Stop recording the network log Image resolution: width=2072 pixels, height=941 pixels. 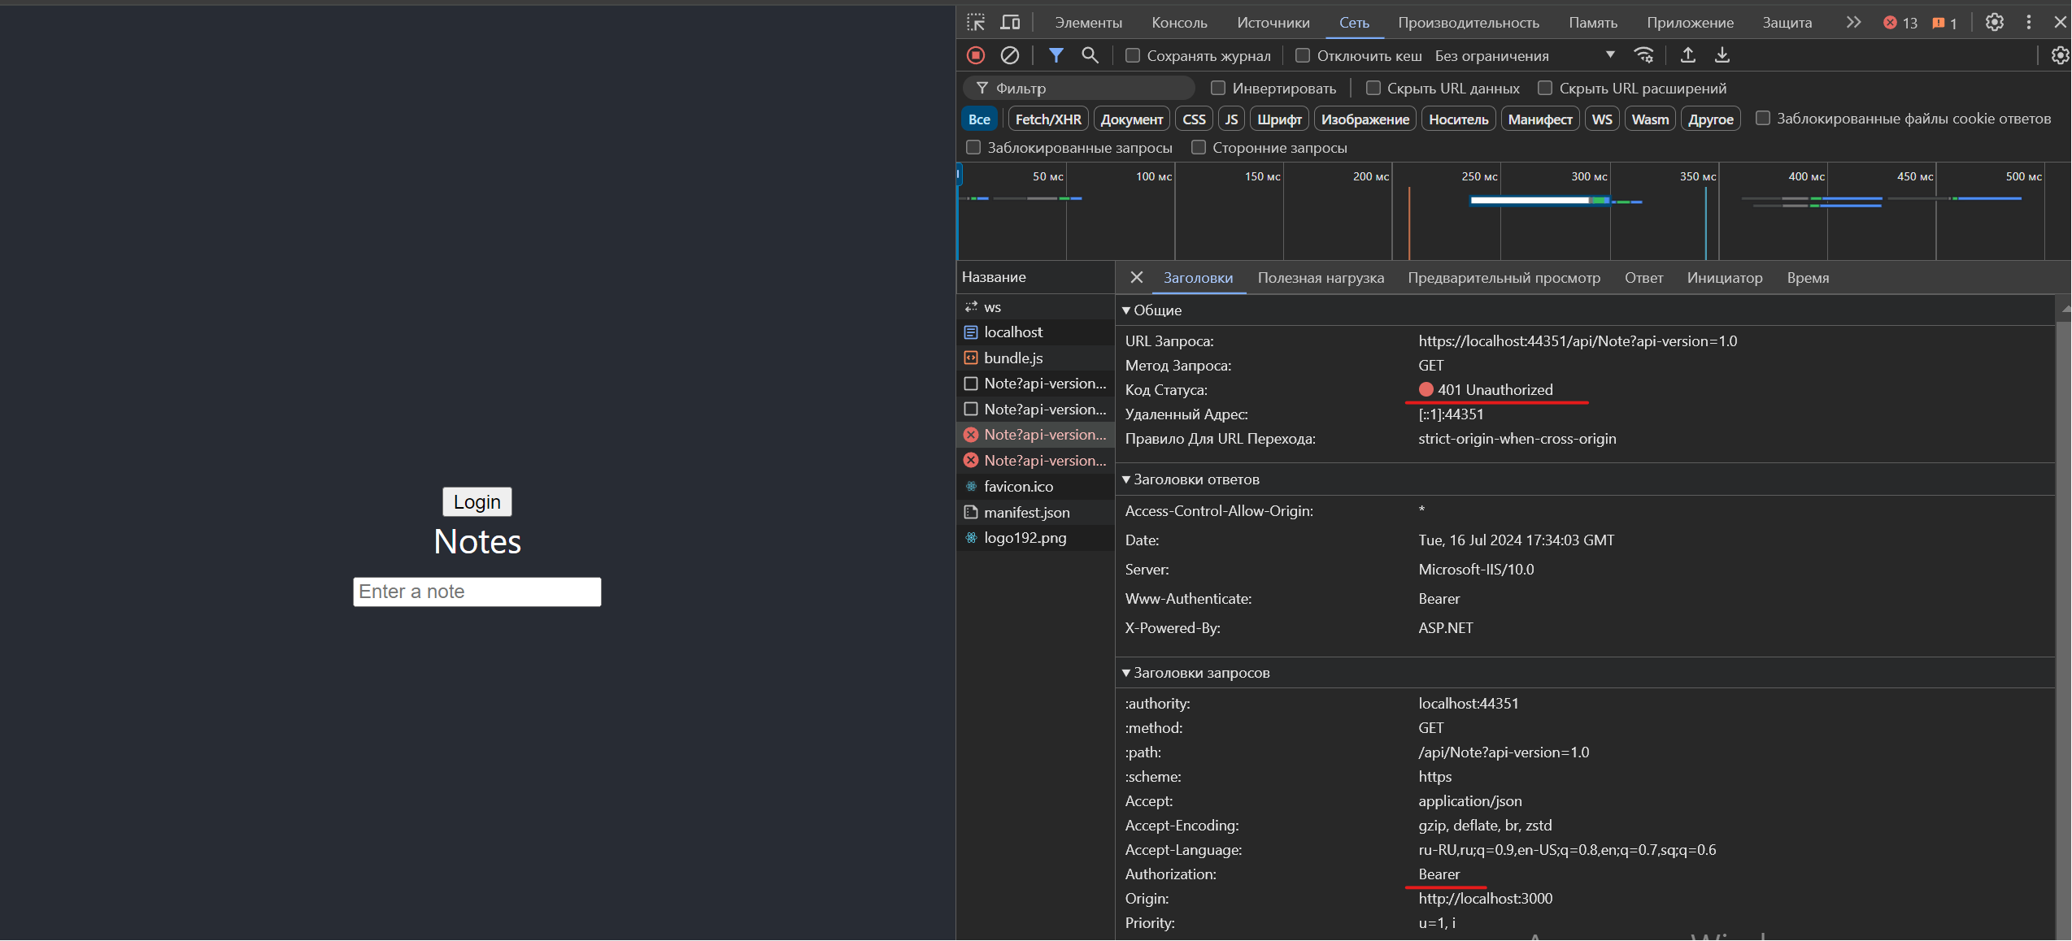[976, 55]
